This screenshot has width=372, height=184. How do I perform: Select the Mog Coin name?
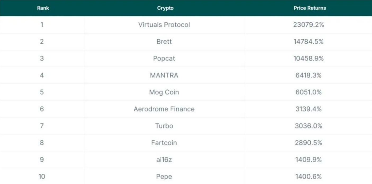(164, 92)
